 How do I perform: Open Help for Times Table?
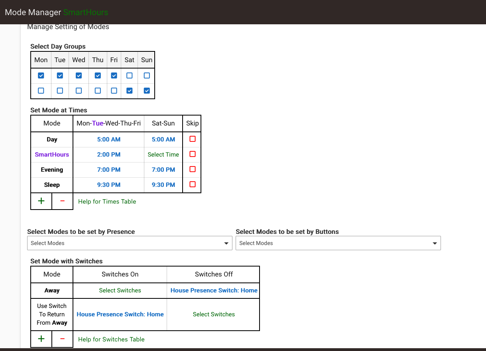[x=107, y=202]
